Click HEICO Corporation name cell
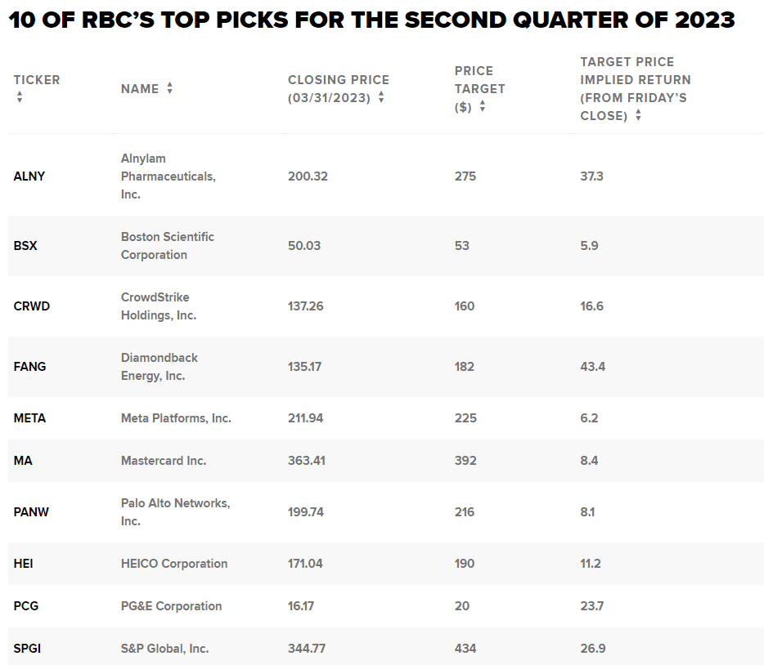764x665 pixels. [174, 564]
